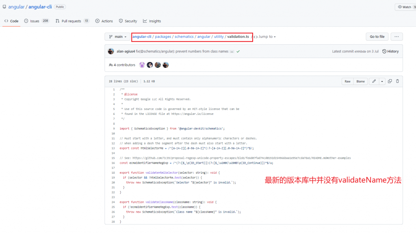Click schematics in the breadcrumb path
Image resolution: width=416 pixels, height=233 pixels.
tap(184, 37)
